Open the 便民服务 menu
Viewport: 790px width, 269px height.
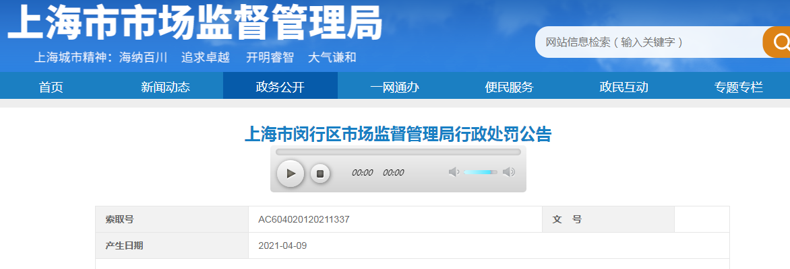tap(510, 87)
